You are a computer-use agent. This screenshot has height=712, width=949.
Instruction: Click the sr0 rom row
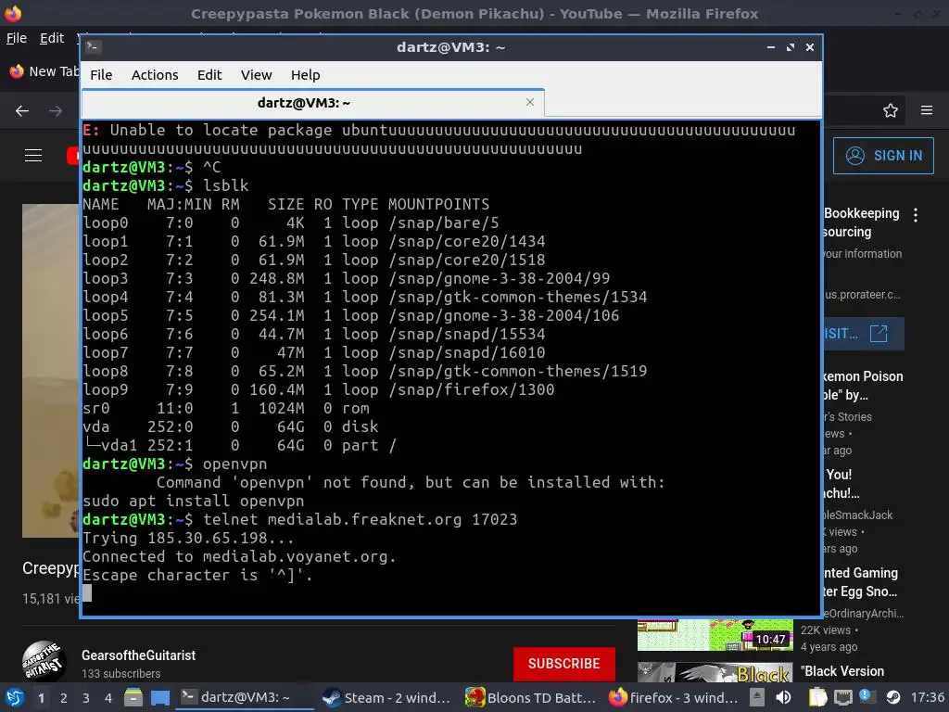[226, 408]
